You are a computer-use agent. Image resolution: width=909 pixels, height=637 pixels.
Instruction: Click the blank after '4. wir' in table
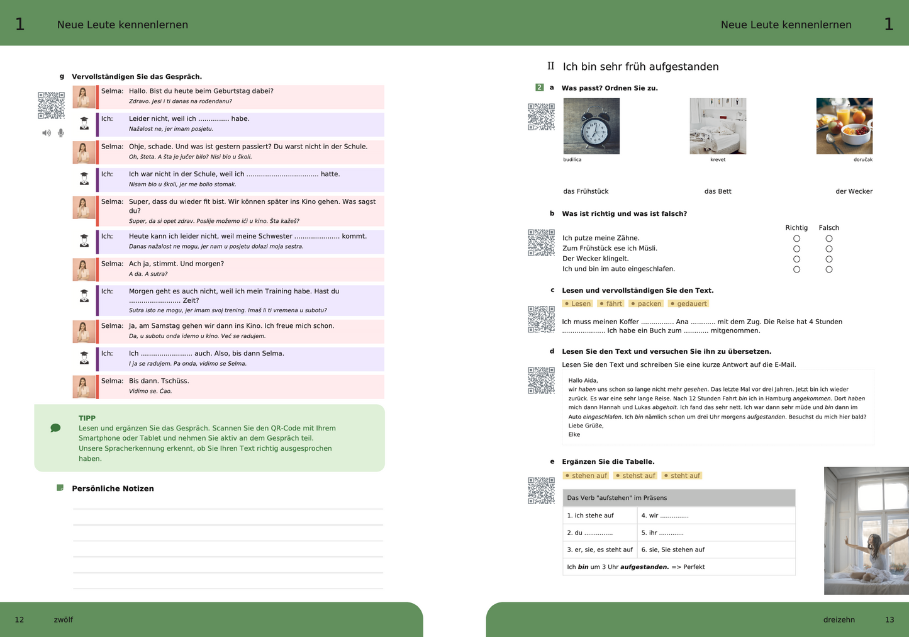point(674,516)
